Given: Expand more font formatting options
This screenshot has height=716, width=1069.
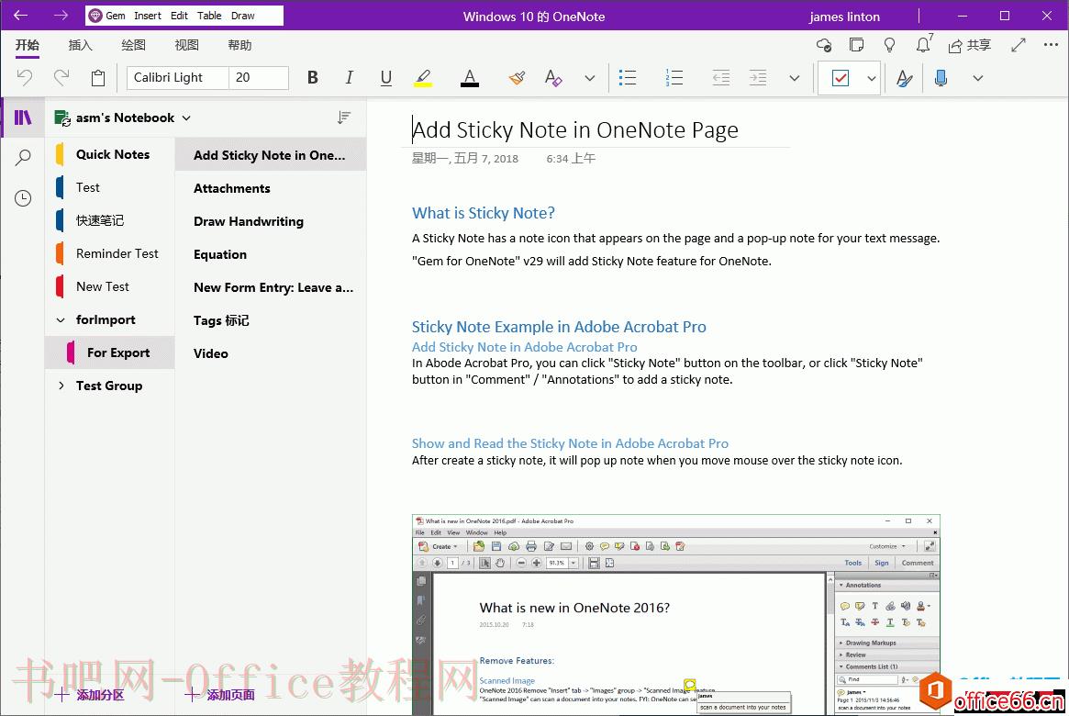Looking at the screenshot, I should coord(590,78).
